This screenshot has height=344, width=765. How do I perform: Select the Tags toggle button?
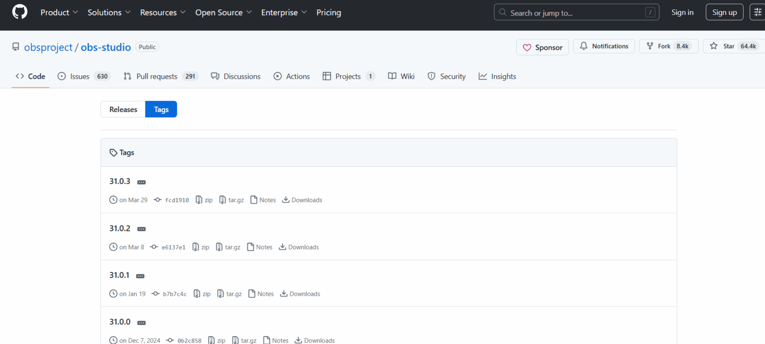coord(161,110)
